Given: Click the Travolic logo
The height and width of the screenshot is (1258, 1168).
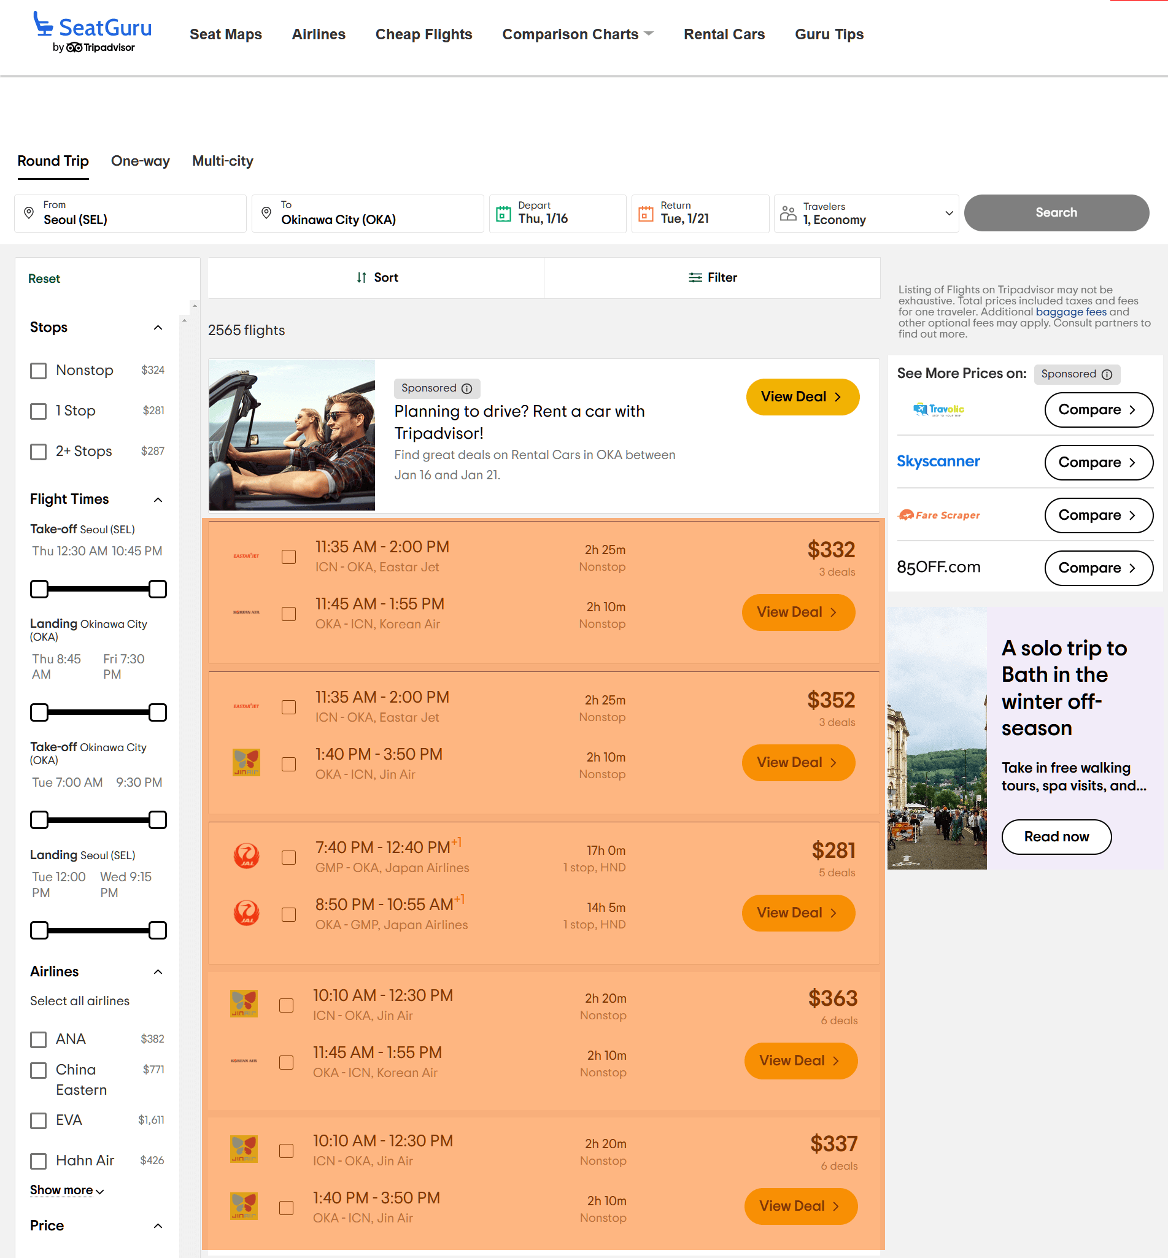Looking at the screenshot, I should coord(938,409).
